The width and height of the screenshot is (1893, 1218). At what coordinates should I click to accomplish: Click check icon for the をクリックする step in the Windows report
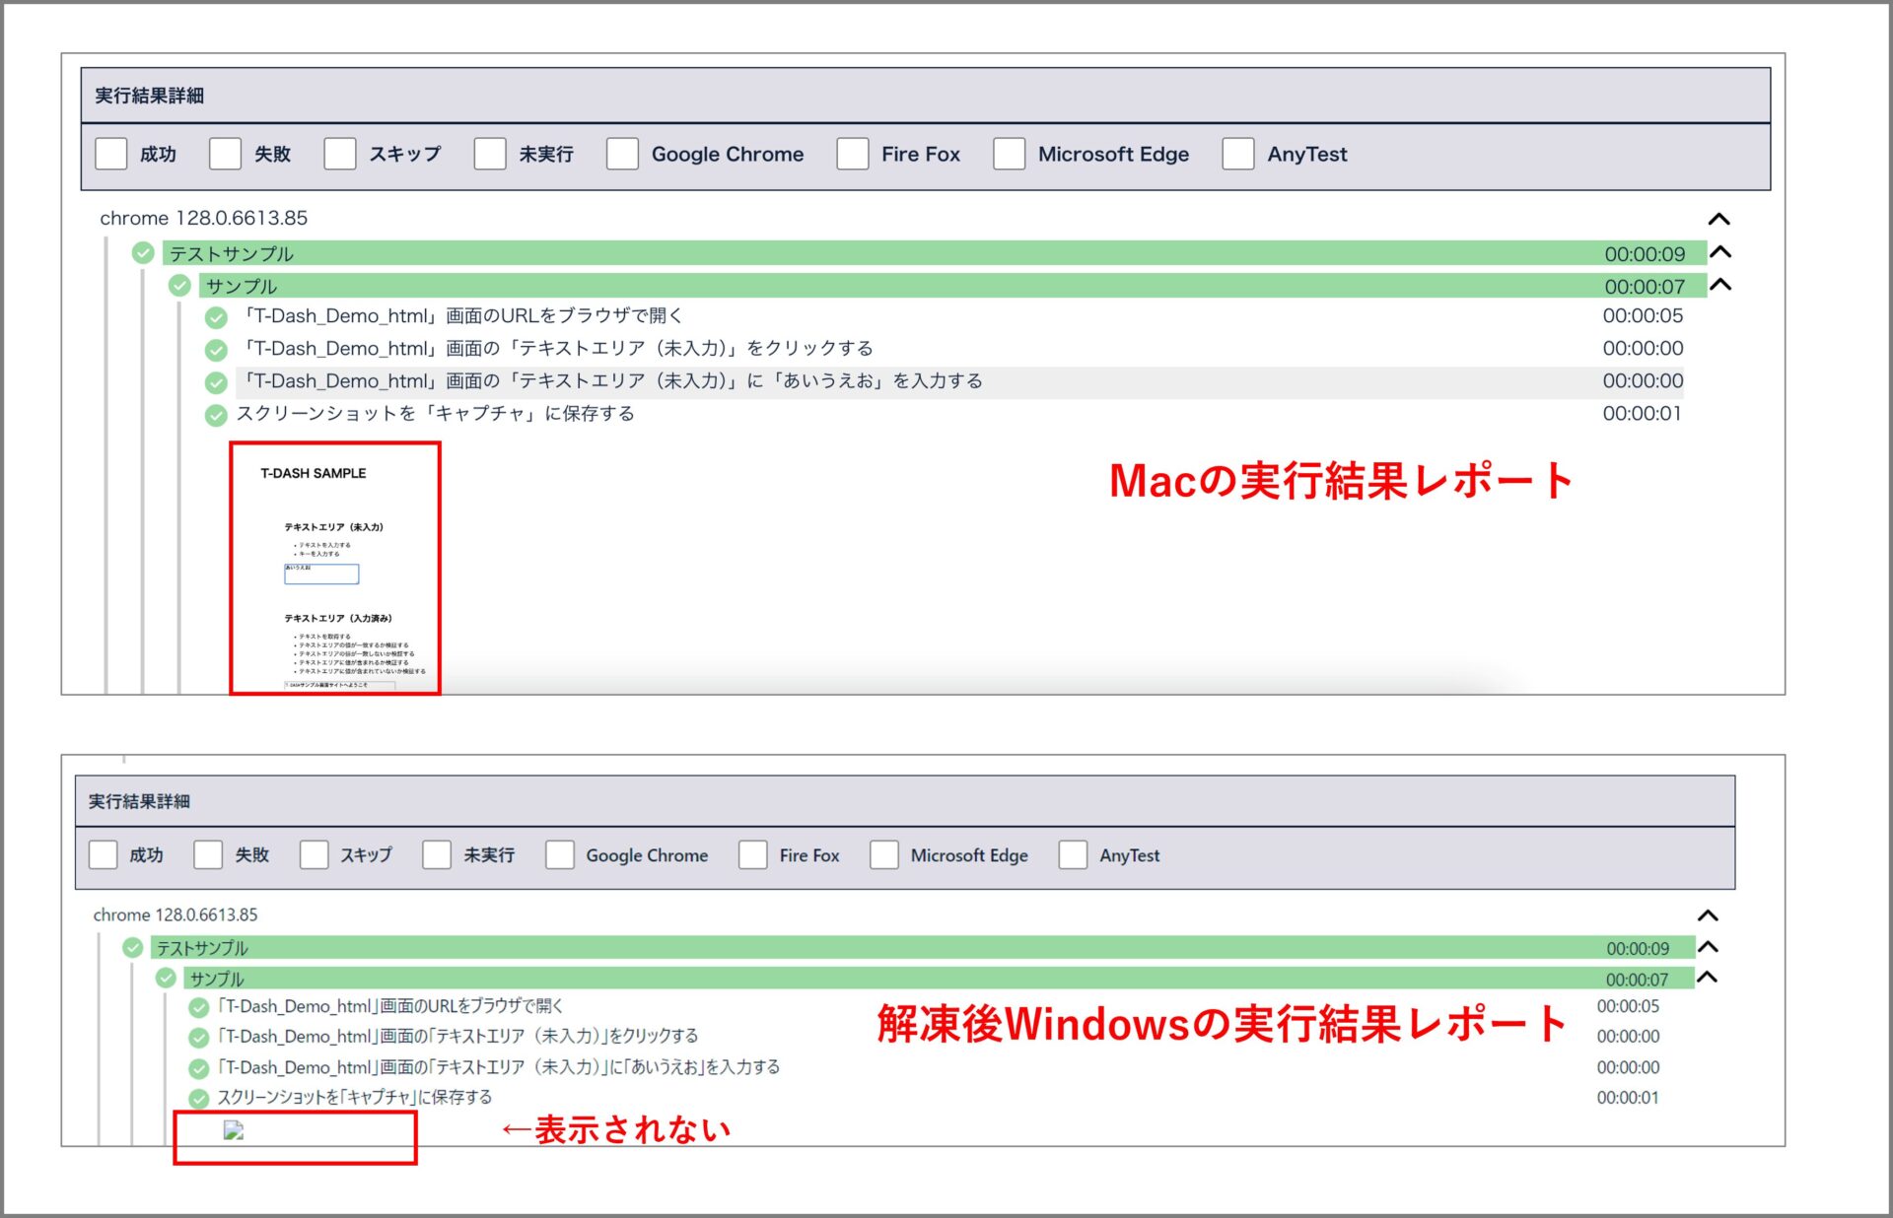pos(199,1038)
